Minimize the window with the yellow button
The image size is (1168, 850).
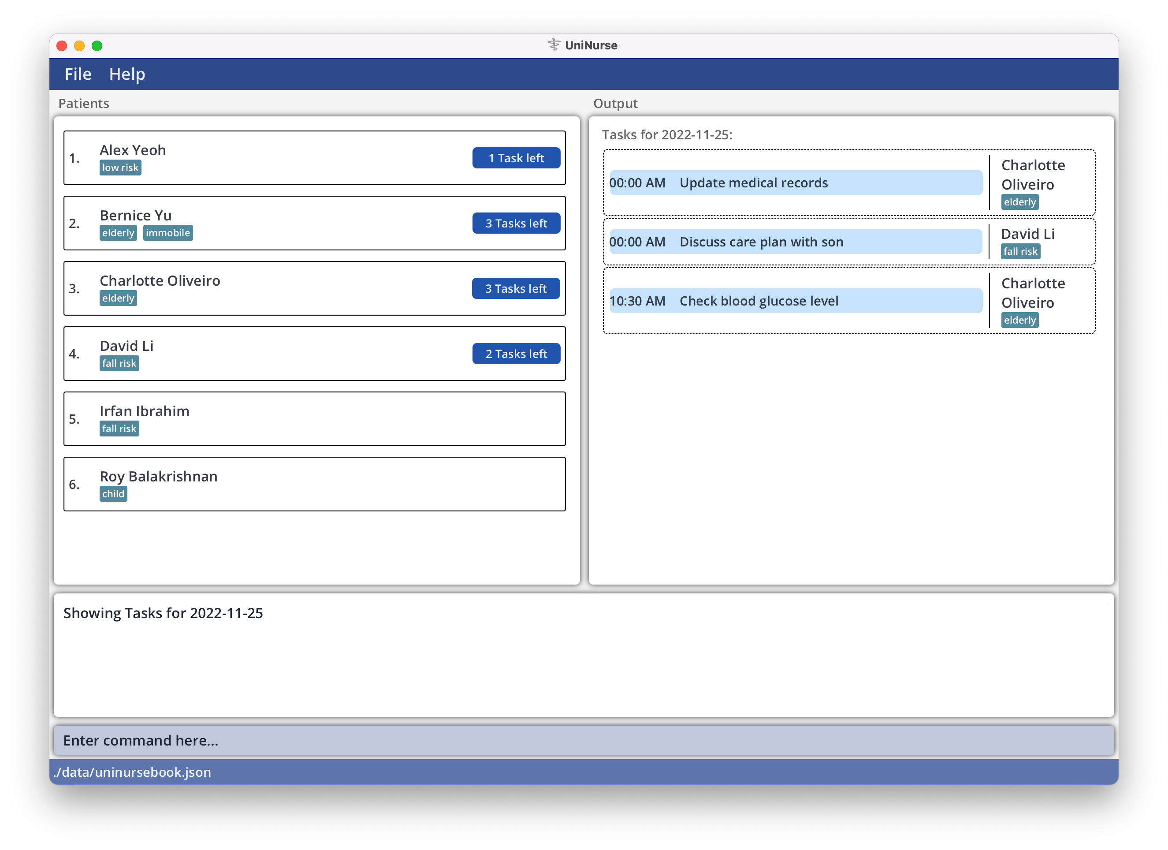pos(79,46)
